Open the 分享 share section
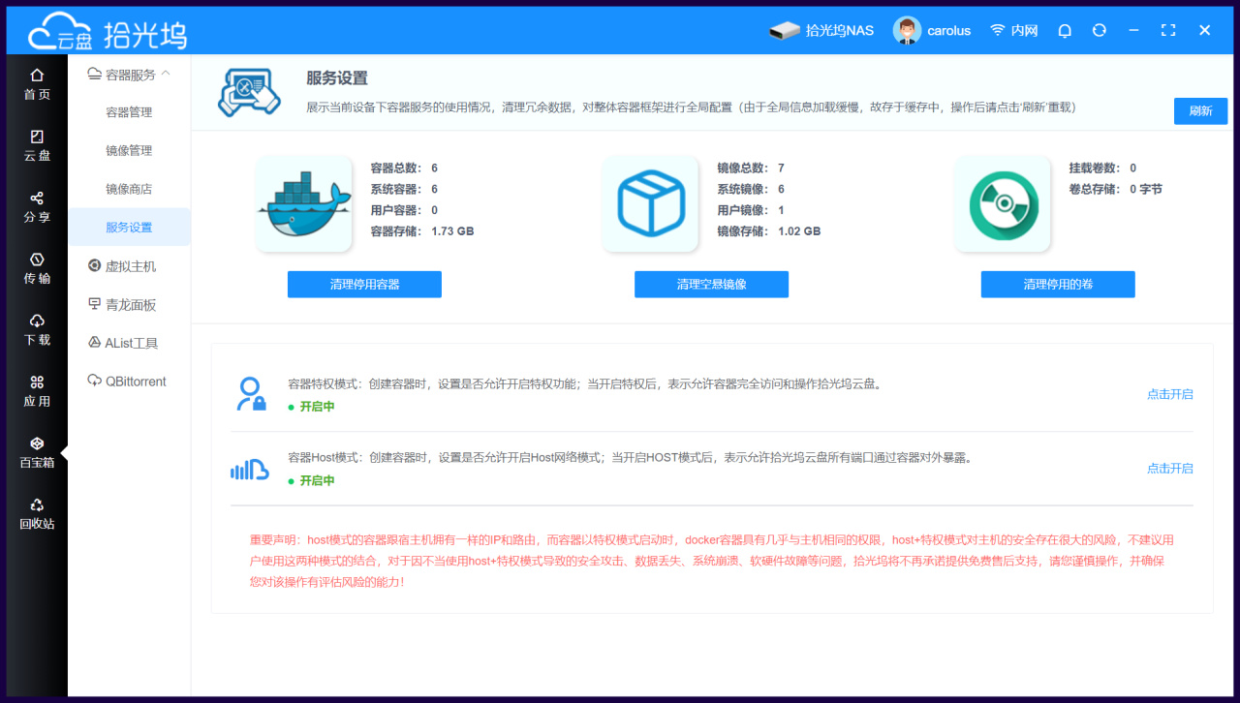1240x703 pixels. pos(37,207)
